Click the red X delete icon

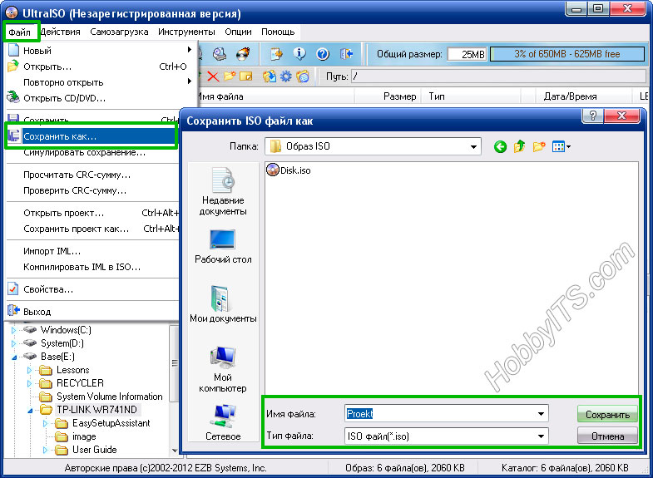[213, 76]
